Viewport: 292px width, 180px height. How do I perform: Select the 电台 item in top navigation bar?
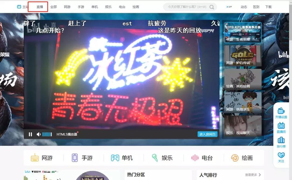[x=122, y=7]
